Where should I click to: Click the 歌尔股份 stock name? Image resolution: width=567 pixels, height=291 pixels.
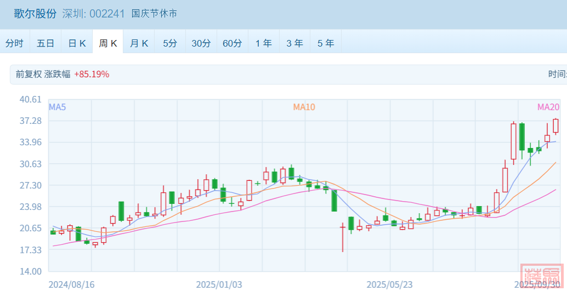(x=35, y=14)
